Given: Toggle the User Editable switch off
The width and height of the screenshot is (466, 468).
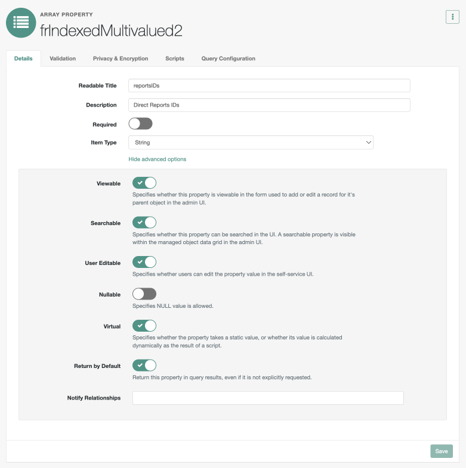Looking at the screenshot, I should pos(144,262).
